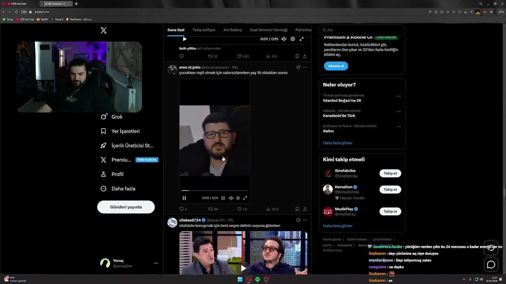Open Premium from the sidebar
Viewport: 506px width, 284px height.
tap(129, 160)
